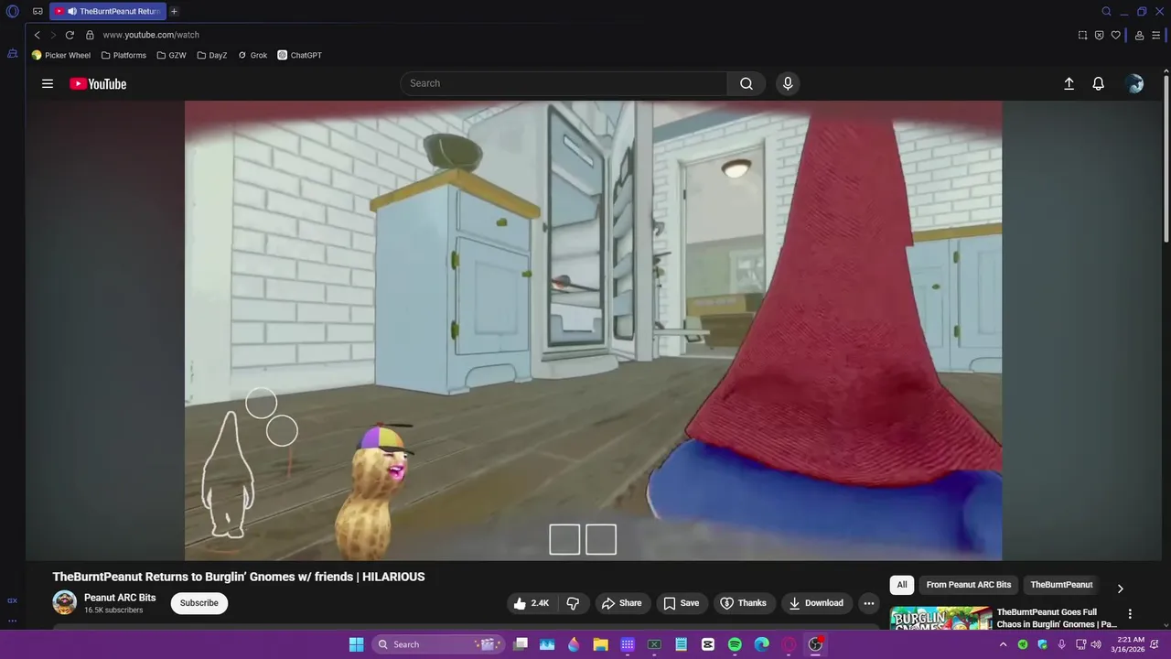
Task: Open Opera easy setup menu
Action: coord(1156,35)
